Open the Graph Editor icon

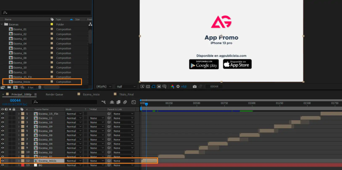[134, 102]
